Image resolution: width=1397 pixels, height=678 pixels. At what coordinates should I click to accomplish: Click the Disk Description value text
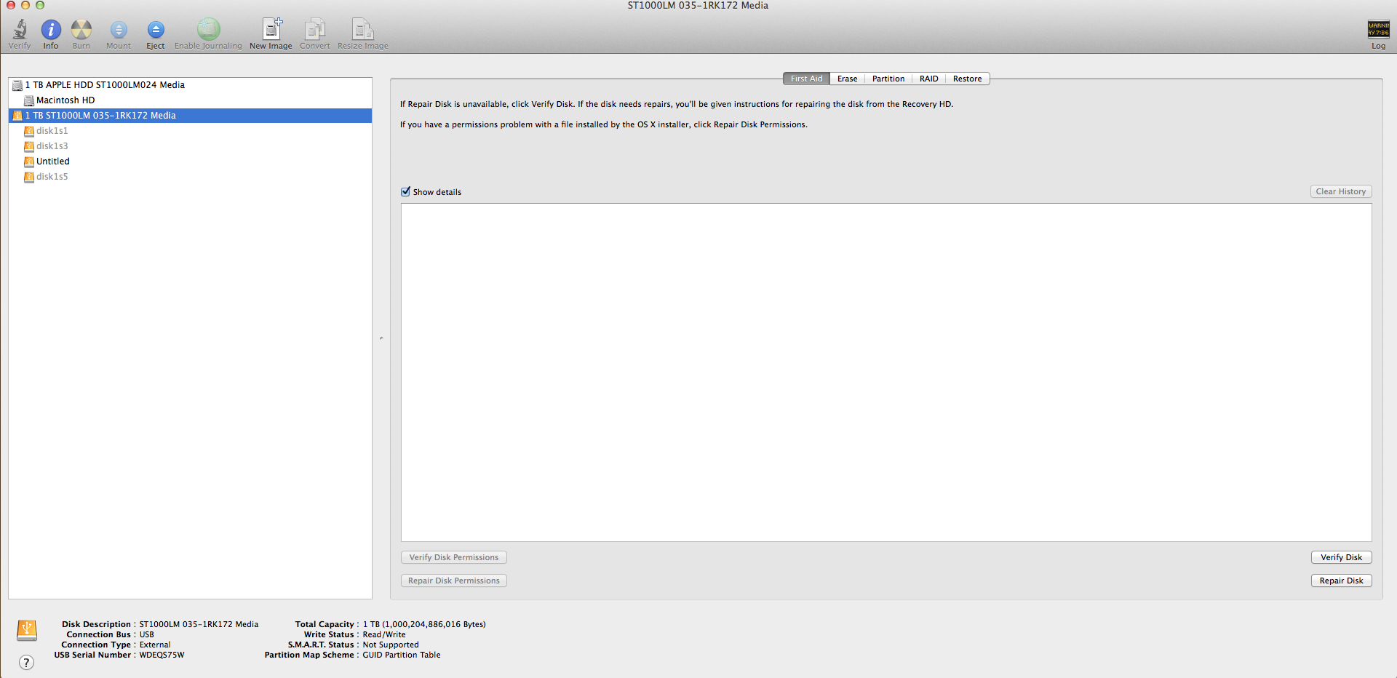tap(199, 624)
